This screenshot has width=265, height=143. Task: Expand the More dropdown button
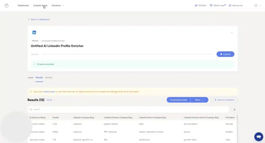(x=199, y=100)
